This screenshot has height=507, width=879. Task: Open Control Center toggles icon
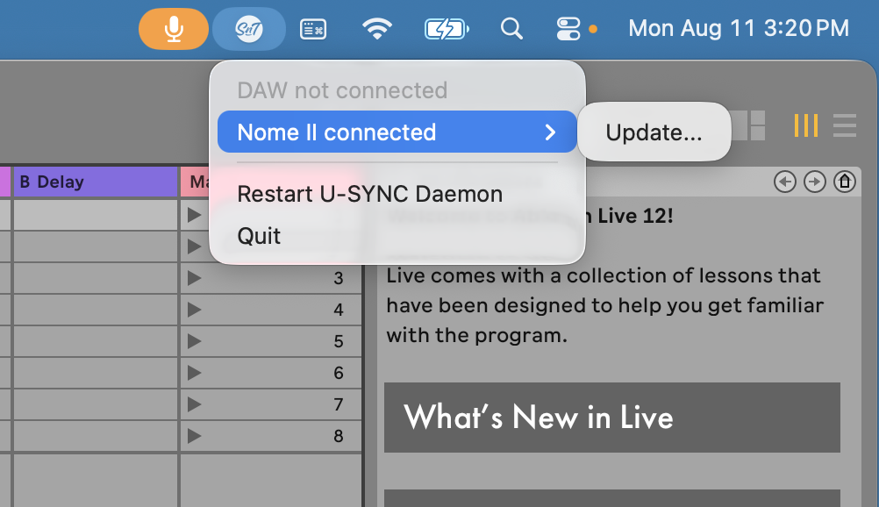coord(568,29)
